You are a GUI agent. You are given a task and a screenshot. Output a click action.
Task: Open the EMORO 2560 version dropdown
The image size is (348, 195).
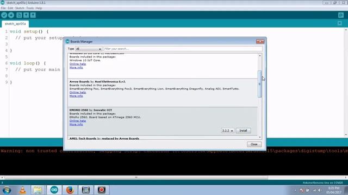(x=227, y=131)
